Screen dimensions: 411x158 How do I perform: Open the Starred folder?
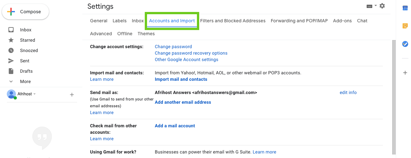[27, 40]
